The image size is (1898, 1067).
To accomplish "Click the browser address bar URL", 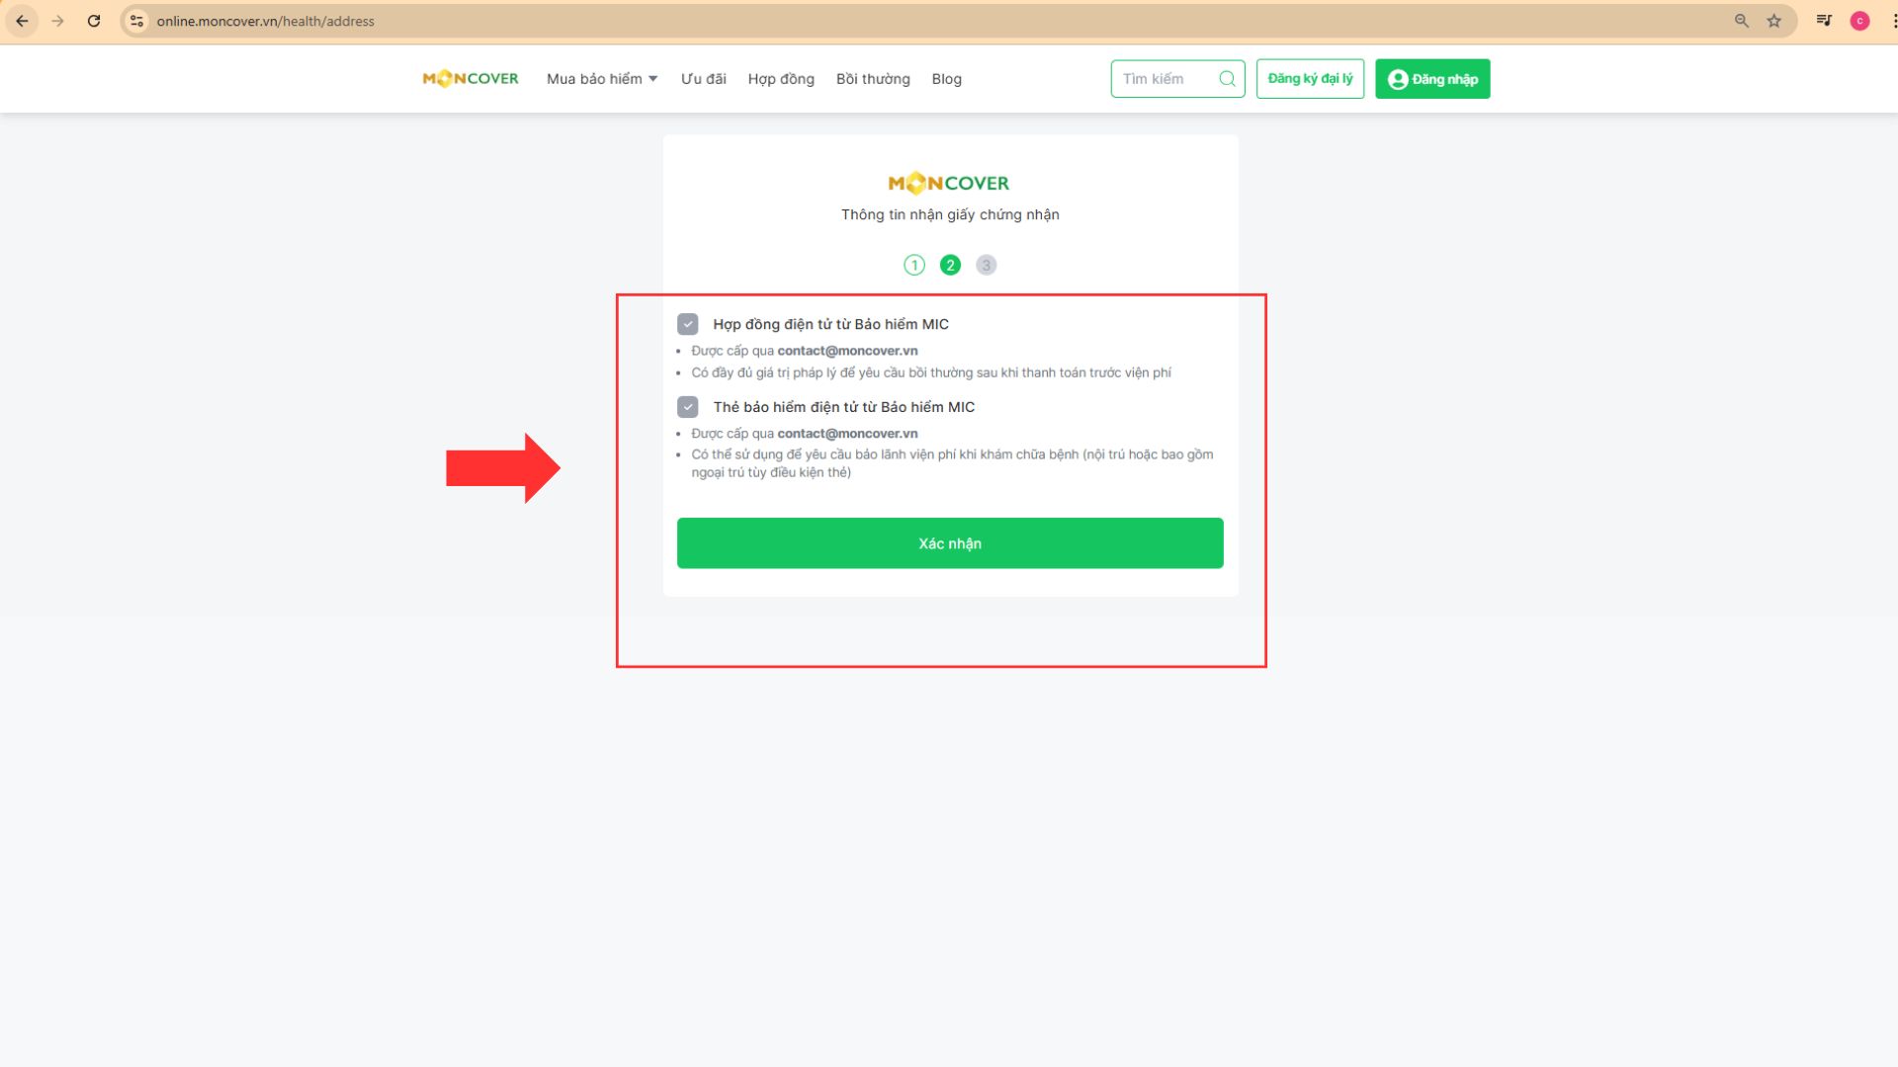I will pyautogui.click(x=265, y=21).
